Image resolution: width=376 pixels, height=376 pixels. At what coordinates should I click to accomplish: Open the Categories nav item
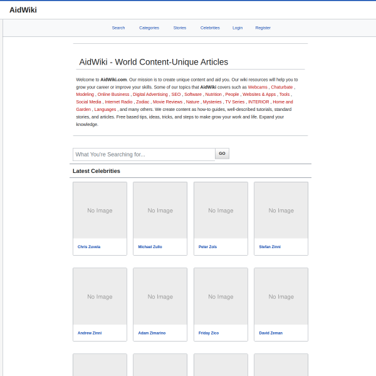coord(149,28)
